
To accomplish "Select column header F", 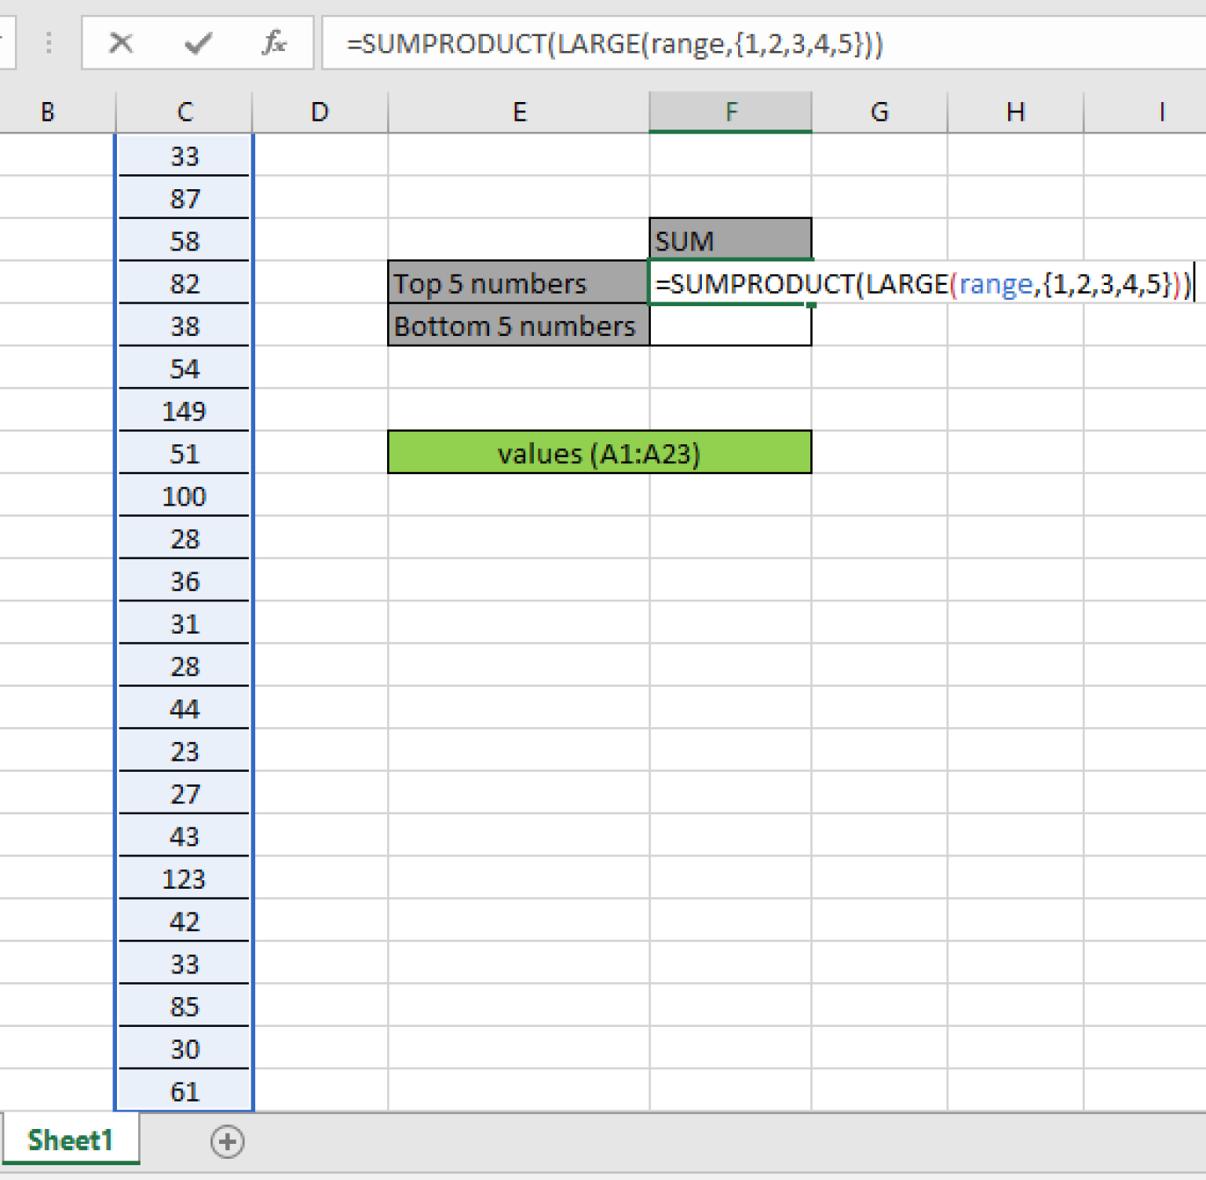I will [x=731, y=111].
